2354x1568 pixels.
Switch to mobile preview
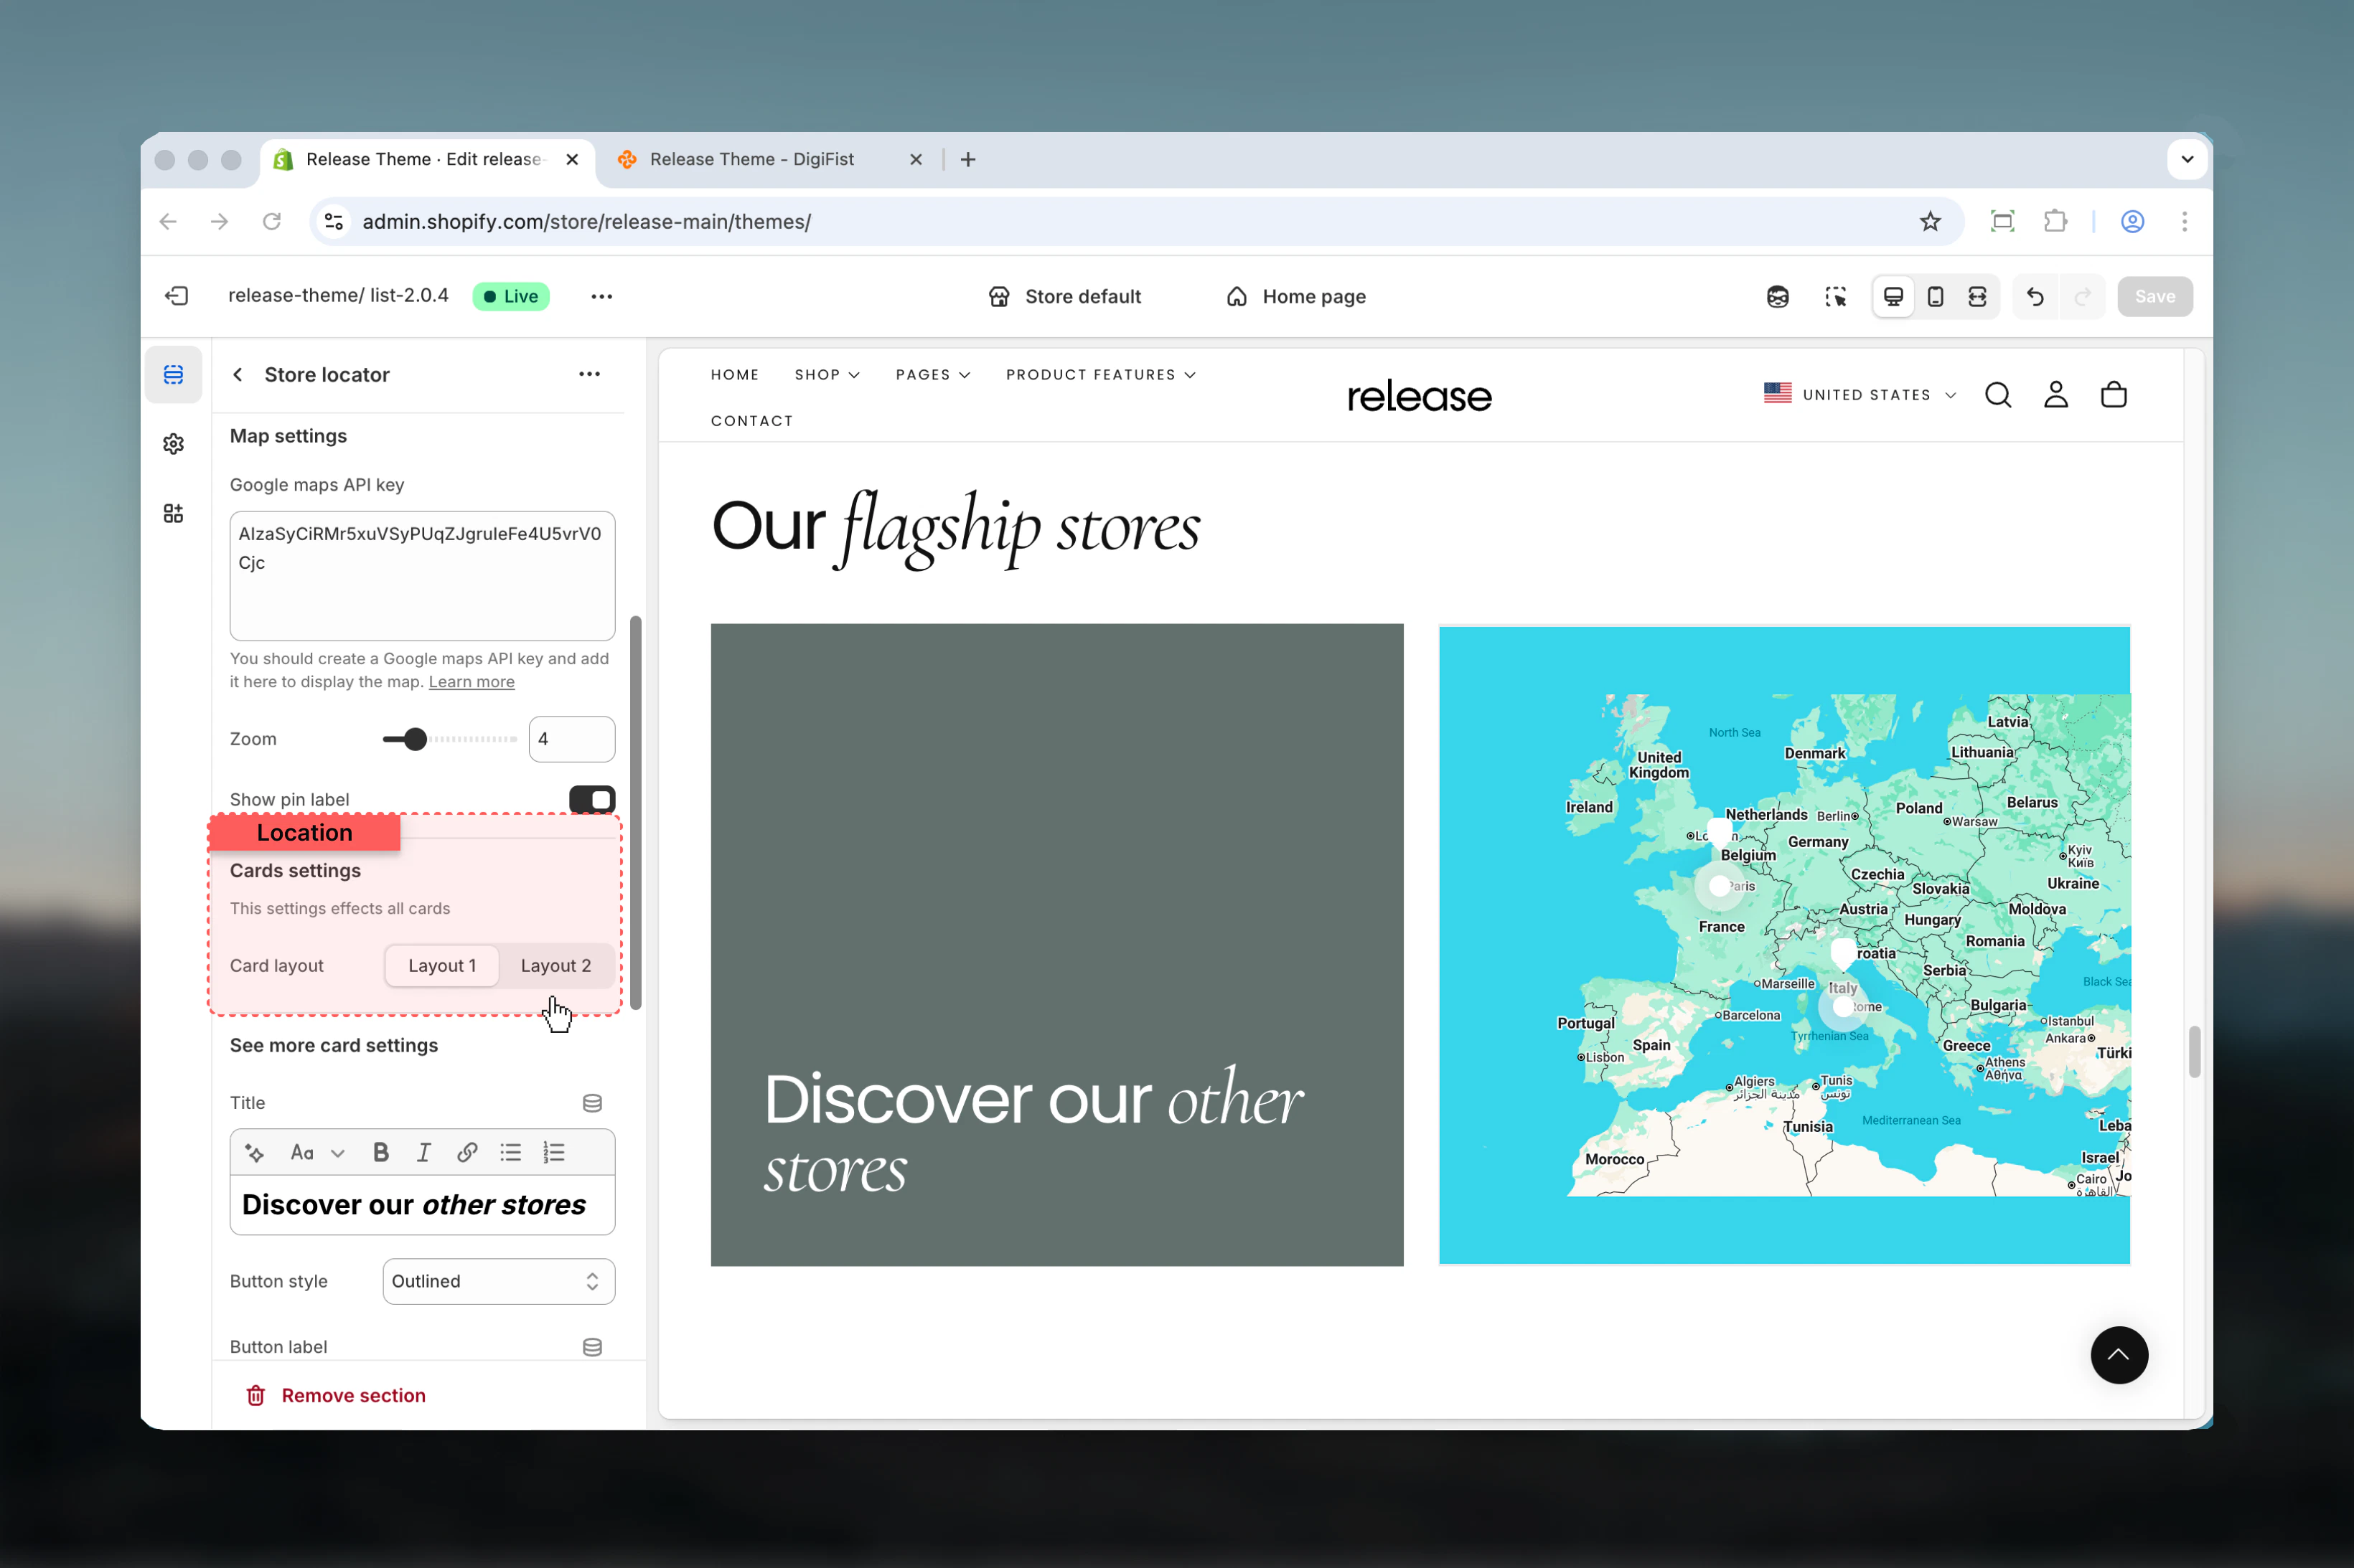click(x=1935, y=297)
